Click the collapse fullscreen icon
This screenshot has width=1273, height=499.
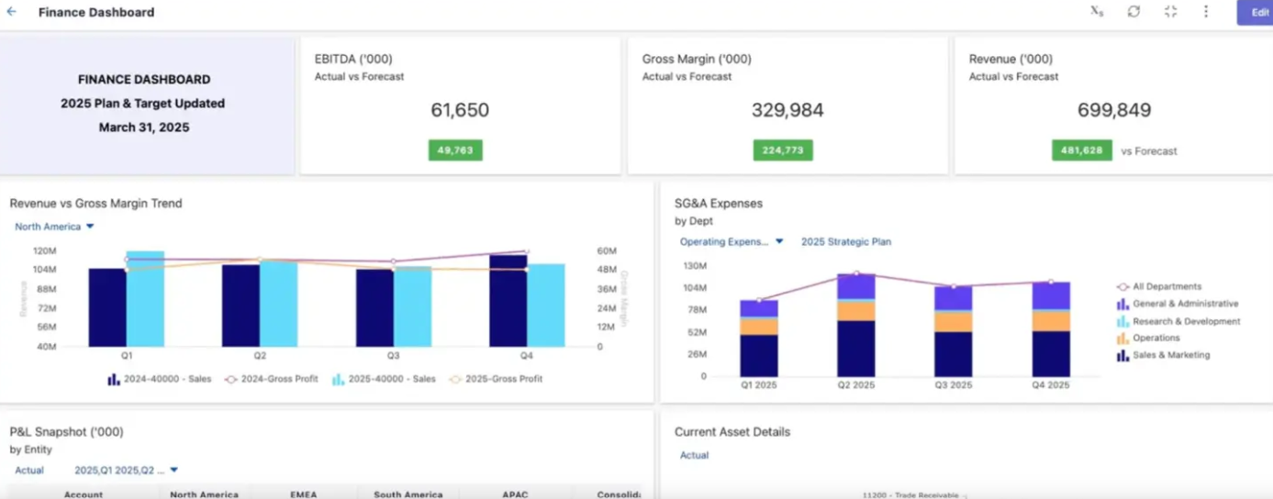[1170, 12]
